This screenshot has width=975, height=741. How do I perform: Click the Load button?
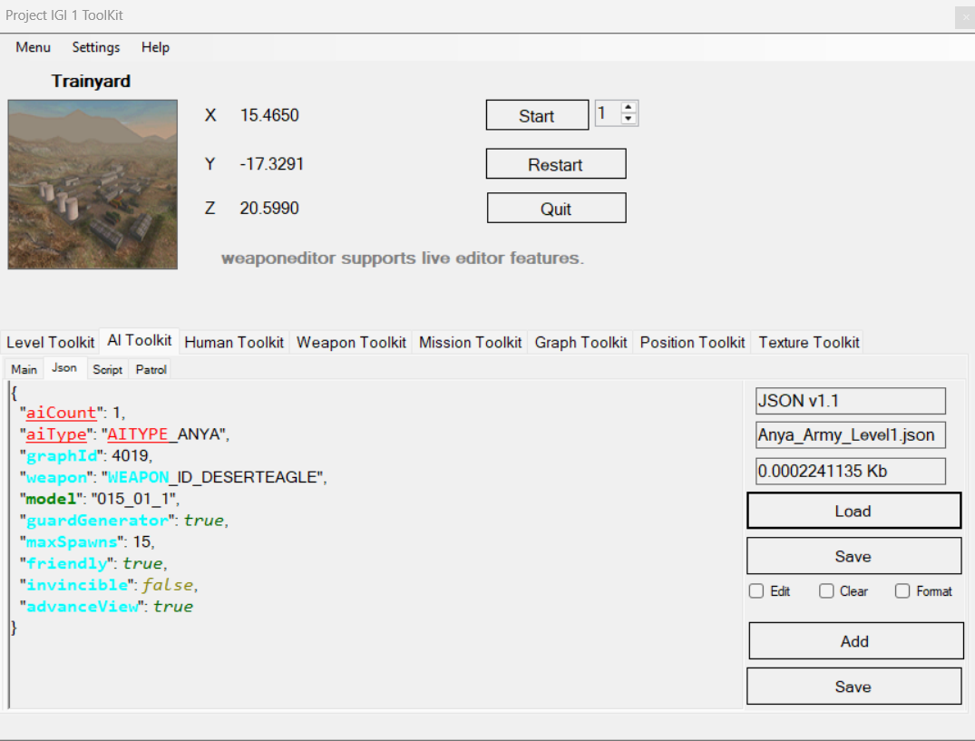853,511
